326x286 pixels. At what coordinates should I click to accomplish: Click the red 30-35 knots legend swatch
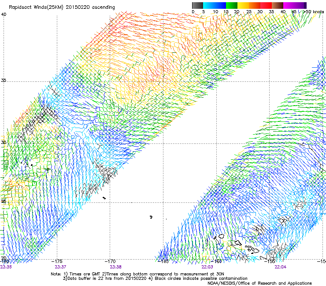click(x=266, y=5)
